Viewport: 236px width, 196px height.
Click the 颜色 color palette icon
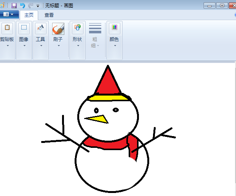115,28
